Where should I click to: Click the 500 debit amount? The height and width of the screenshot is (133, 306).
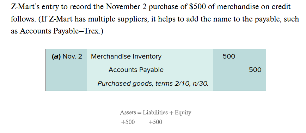point(229,56)
